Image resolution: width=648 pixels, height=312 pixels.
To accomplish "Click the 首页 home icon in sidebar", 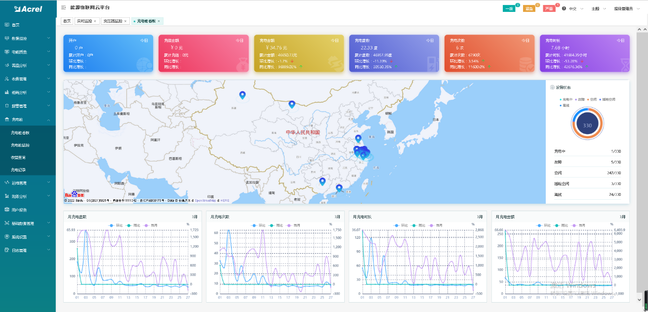I will (6, 25).
